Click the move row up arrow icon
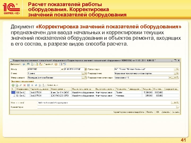The height and width of the screenshot is (143, 191). [32, 85]
